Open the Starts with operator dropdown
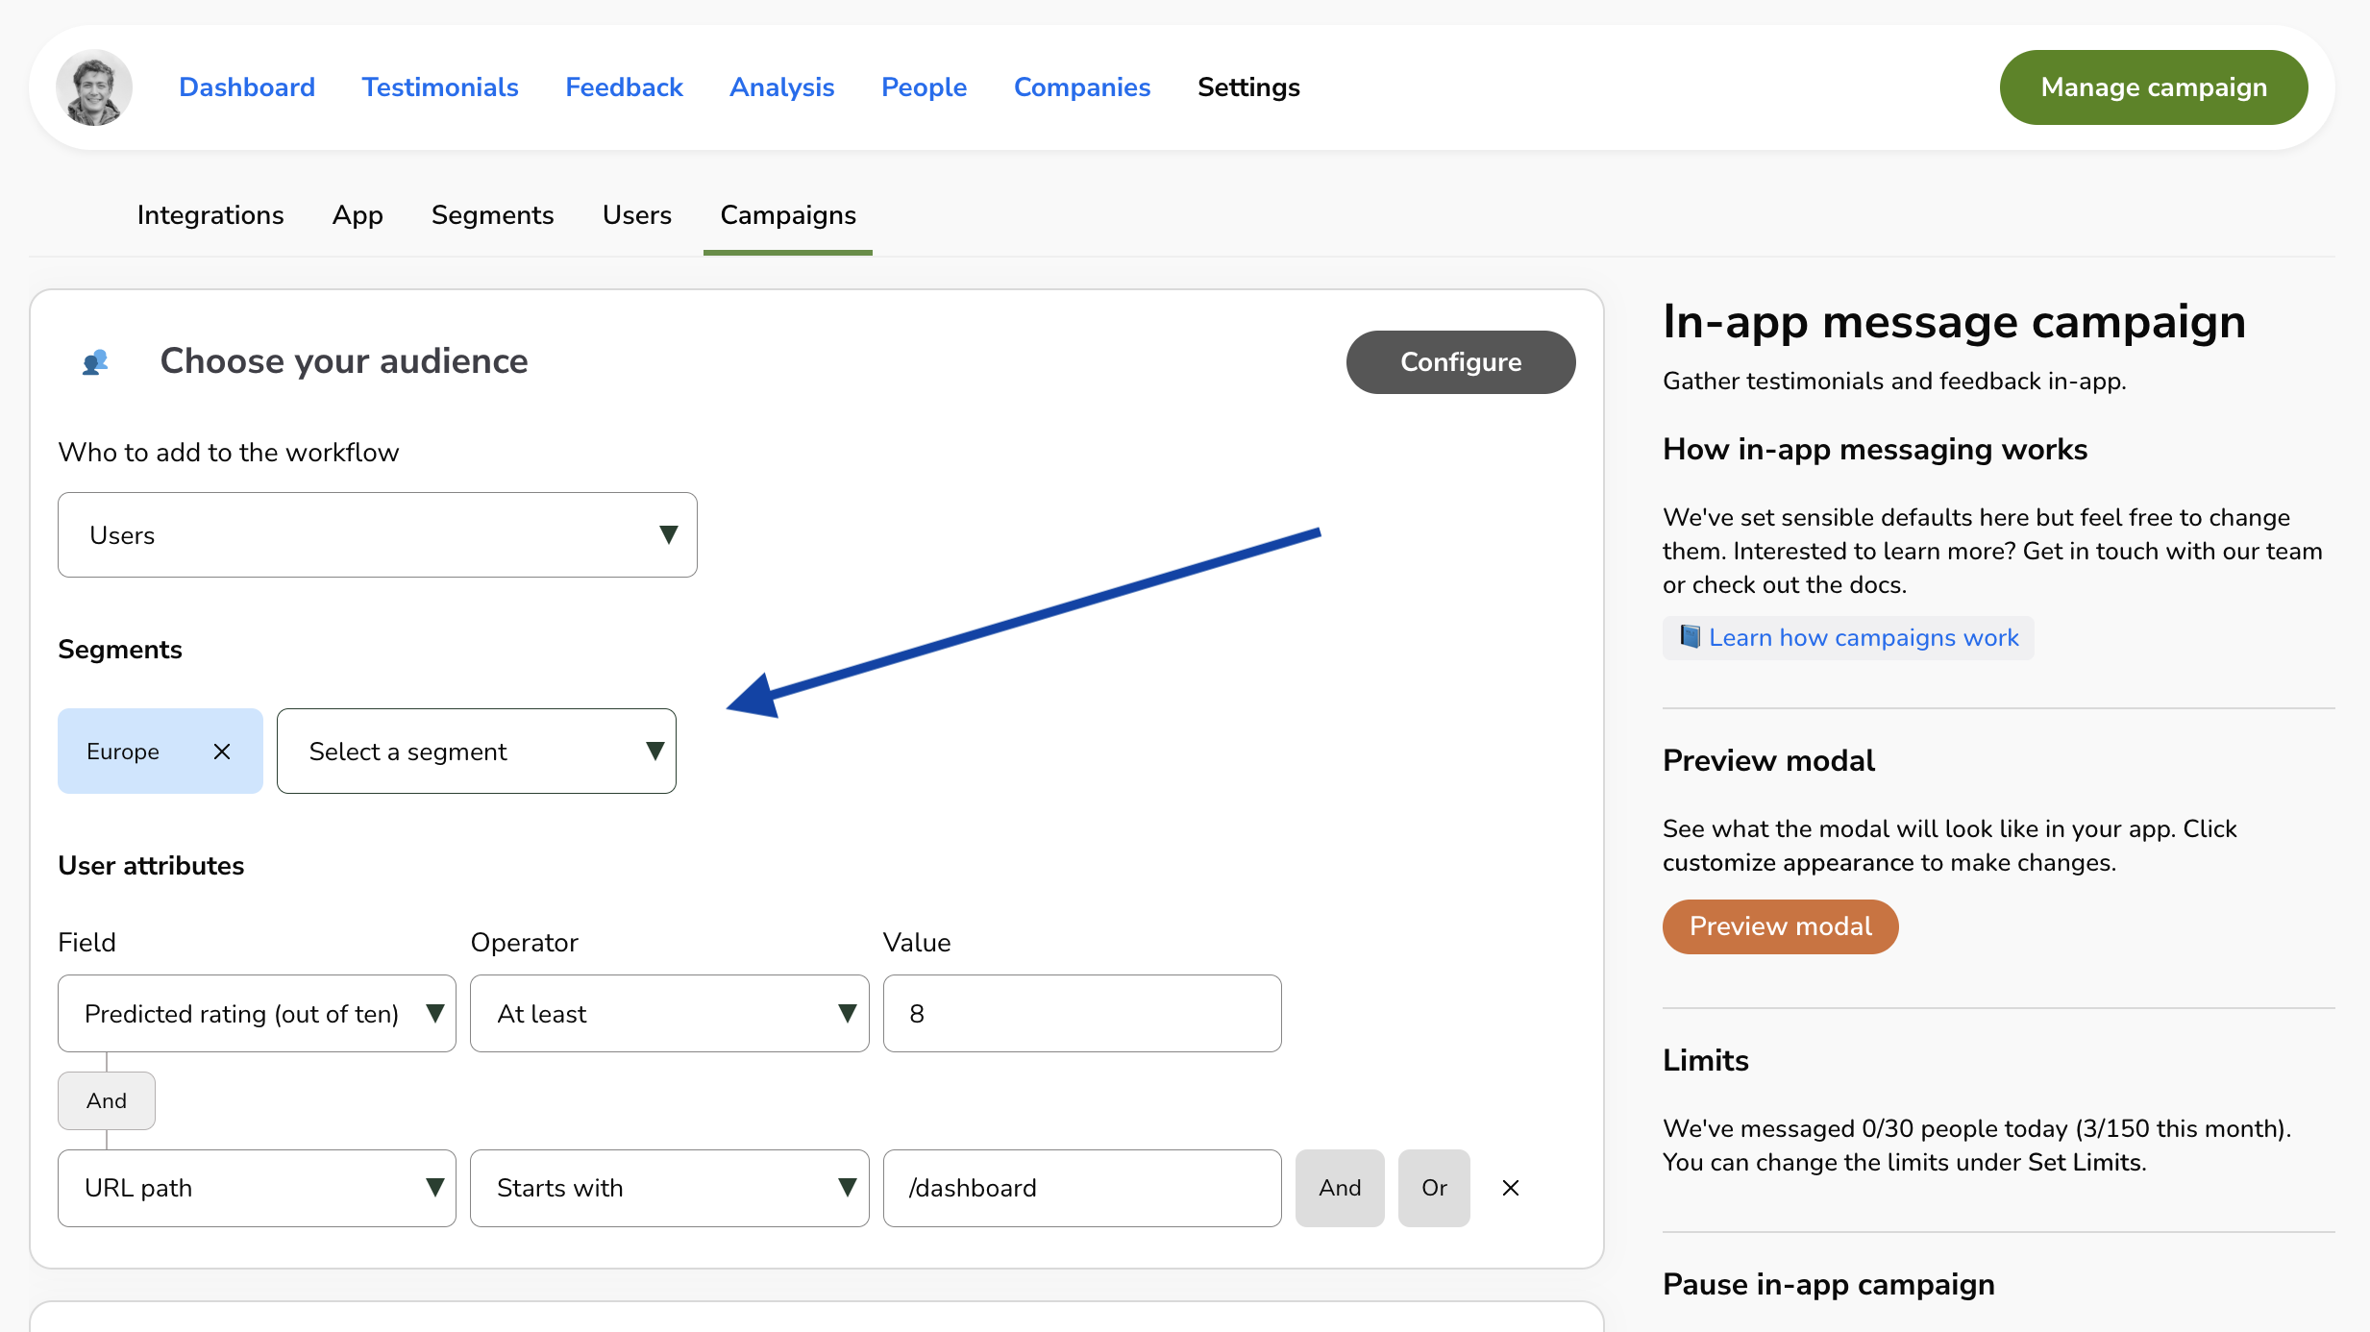 point(669,1188)
